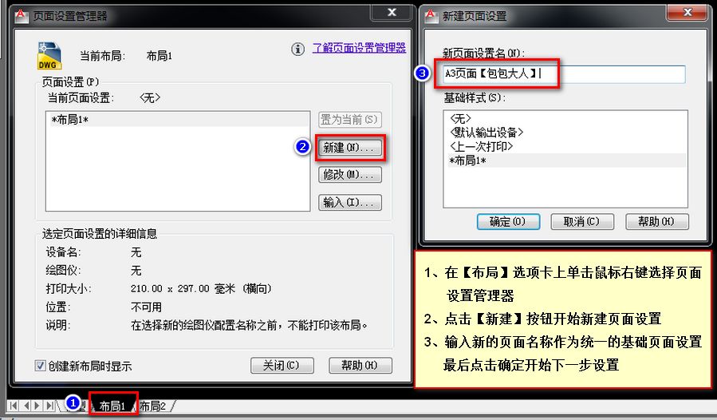Select *布局1* in the page setup list
The image size is (717, 420).
point(178,120)
